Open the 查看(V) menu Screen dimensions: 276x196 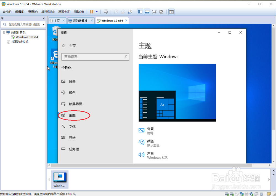[x=33, y=12]
